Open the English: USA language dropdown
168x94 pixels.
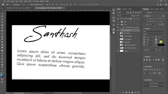[149, 50]
